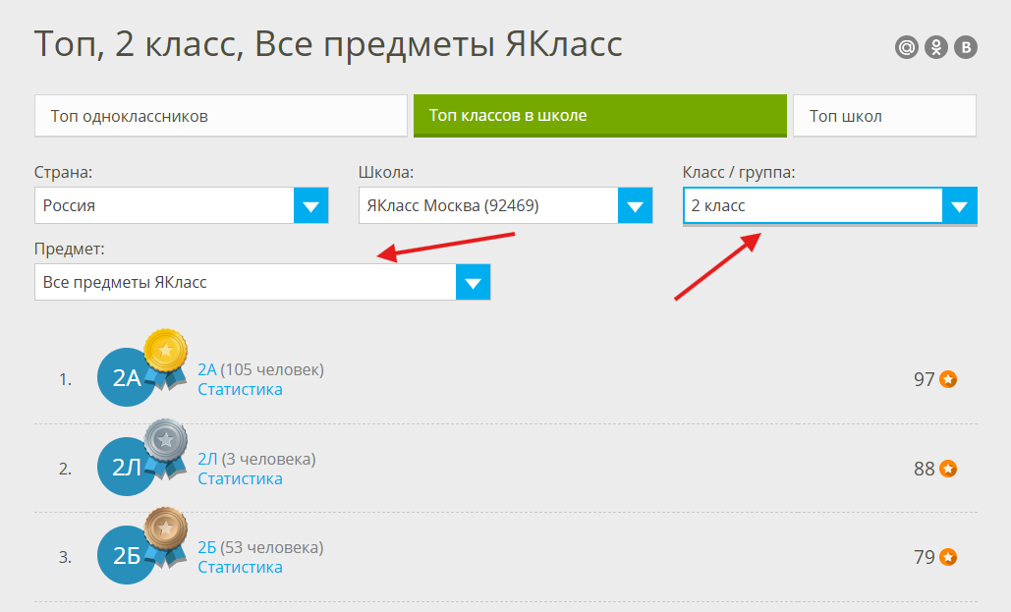
Task: Open the Школа dropdown arrow
Action: (x=635, y=205)
